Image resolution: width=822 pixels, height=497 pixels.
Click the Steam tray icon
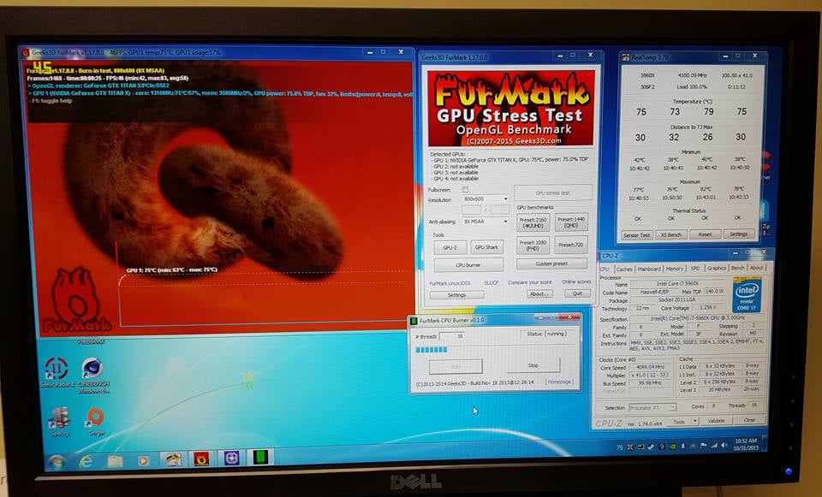coord(650,447)
